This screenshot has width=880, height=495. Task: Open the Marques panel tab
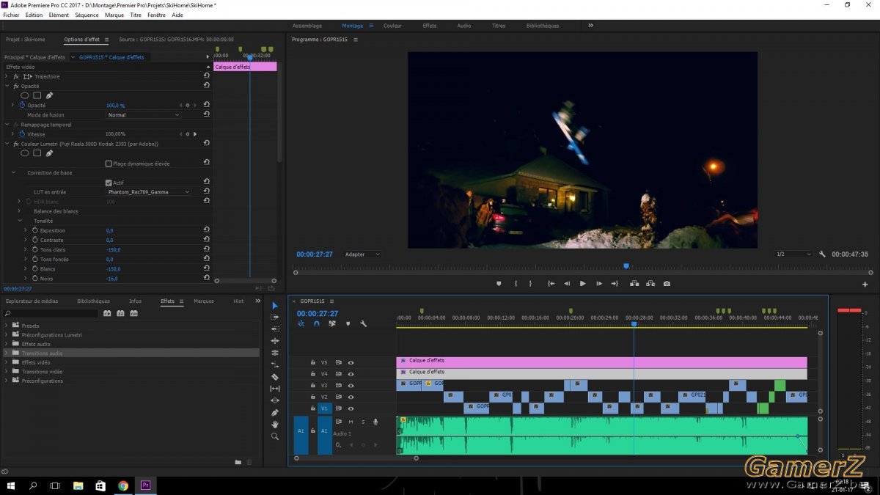204,301
